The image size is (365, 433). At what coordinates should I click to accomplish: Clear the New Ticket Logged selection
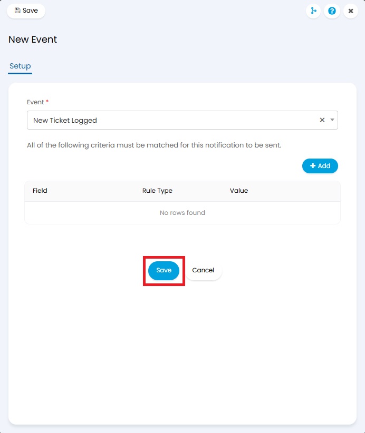coord(322,120)
